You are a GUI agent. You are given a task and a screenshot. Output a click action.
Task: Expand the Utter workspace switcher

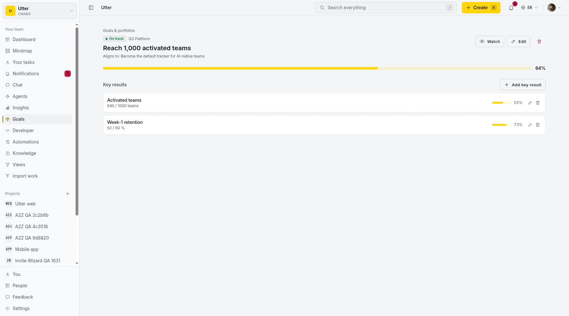(x=40, y=11)
